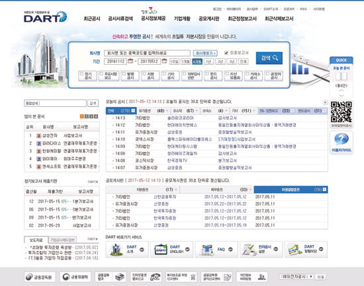The width and height of the screenshot is (364, 286).
Task: Open the question-mark 이용자가이드 icon
Action: click(x=341, y=139)
